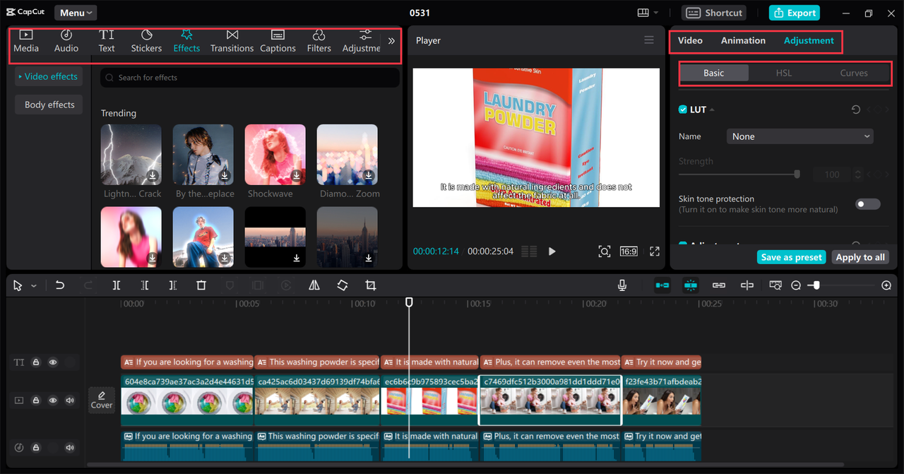Viewport: 904px width, 474px height.
Task: Select the HSL sub-tab
Action: (783, 73)
